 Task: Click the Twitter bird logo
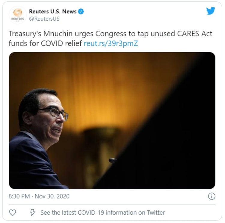(211, 11)
